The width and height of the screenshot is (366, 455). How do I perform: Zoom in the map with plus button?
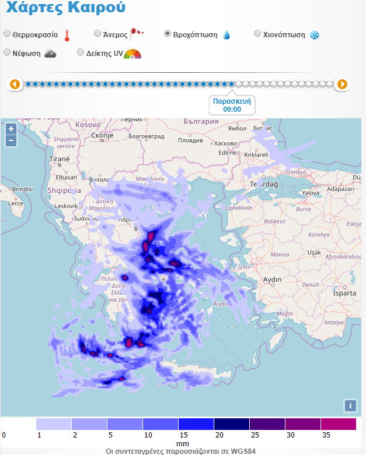click(x=11, y=129)
